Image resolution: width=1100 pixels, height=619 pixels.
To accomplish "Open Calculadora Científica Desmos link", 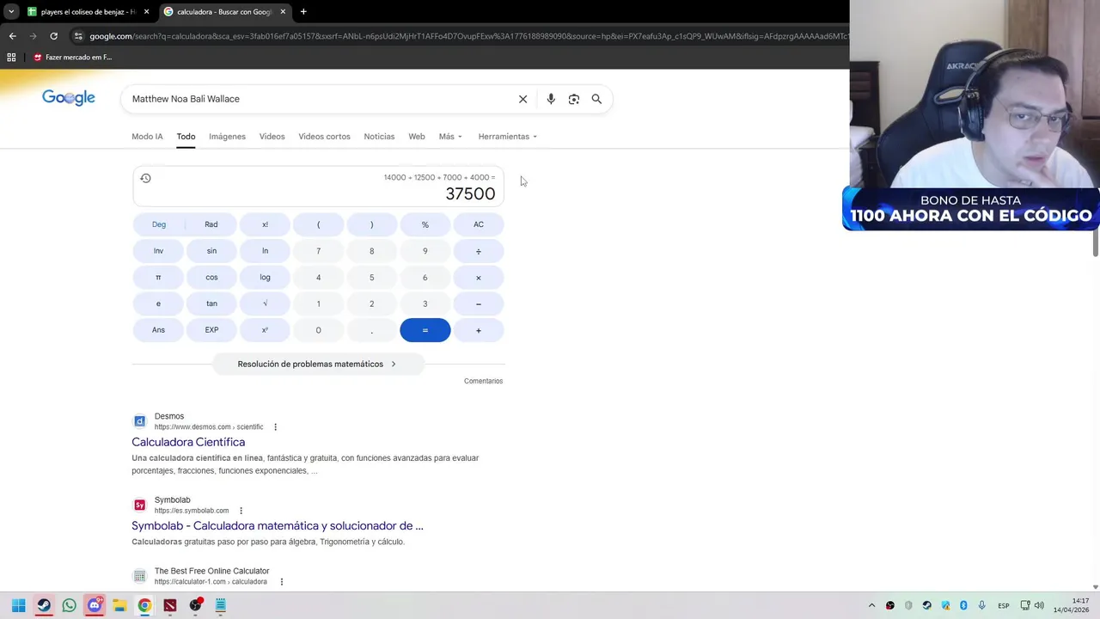I will click(188, 442).
